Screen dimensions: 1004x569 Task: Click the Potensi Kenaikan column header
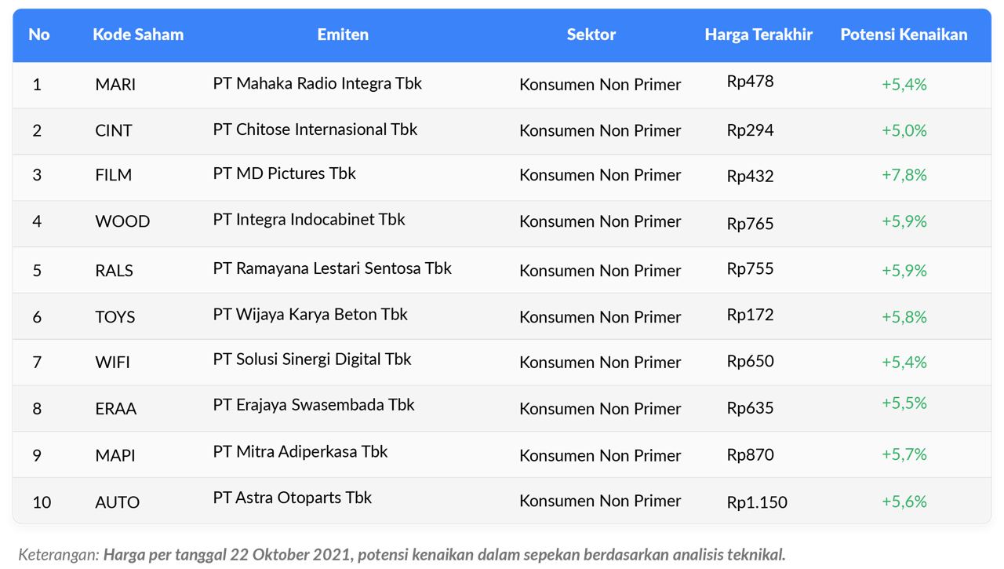point(904,35)
